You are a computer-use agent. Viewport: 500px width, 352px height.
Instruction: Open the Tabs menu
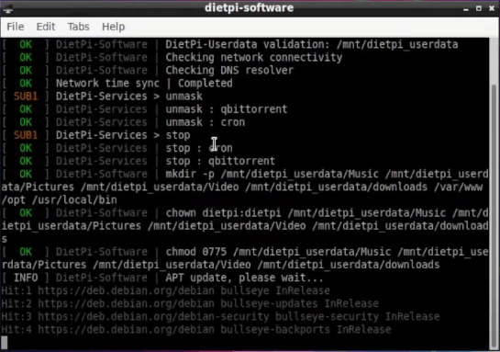pos(79,27)
